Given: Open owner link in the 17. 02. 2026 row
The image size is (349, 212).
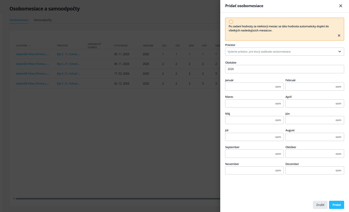Looking at the screenshot, I should [32, 74].
